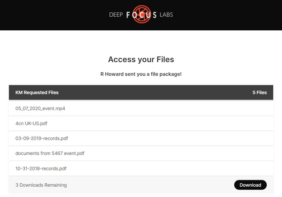Click the .mp4 extension of the video file
This screenshot has width=282, height=197.
(60, 108)
